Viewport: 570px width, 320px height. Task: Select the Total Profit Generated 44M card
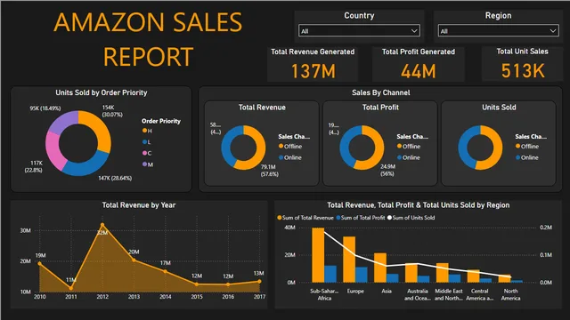click(418, 64)
